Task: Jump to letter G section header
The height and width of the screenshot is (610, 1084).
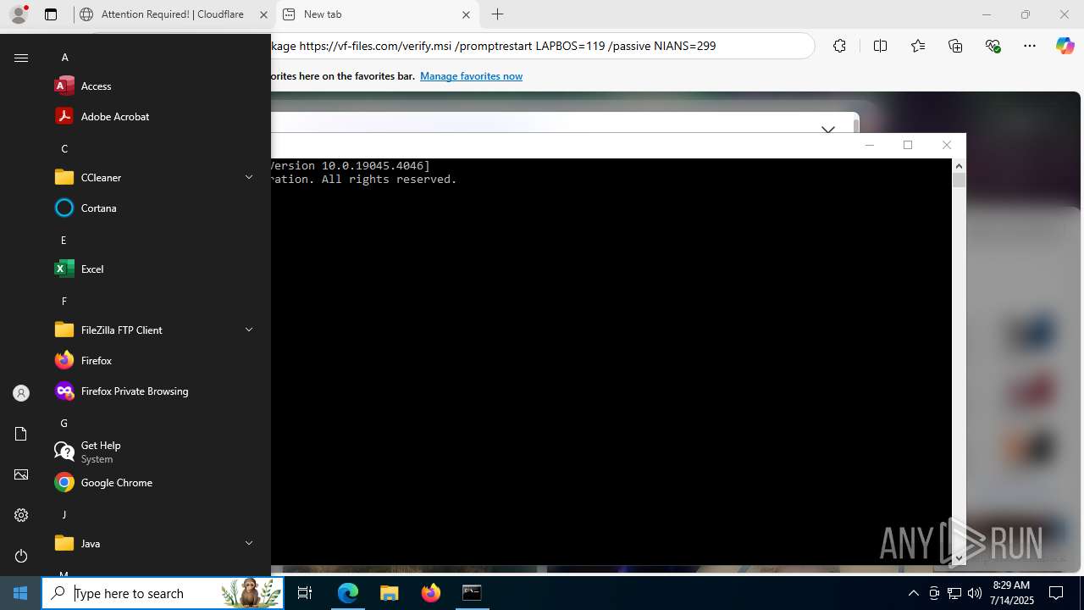Action: (x=64, y=424)
